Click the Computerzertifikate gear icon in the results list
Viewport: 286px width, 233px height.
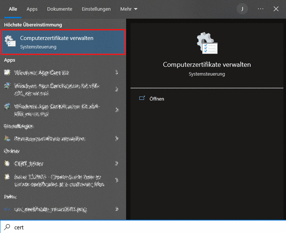click(10, 41)
